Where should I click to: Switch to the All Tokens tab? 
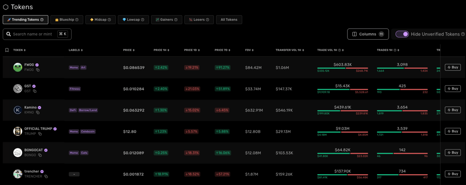tap(229, 20)
